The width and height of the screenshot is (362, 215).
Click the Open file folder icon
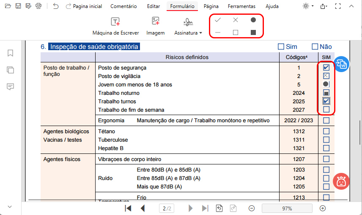[8, 6]
